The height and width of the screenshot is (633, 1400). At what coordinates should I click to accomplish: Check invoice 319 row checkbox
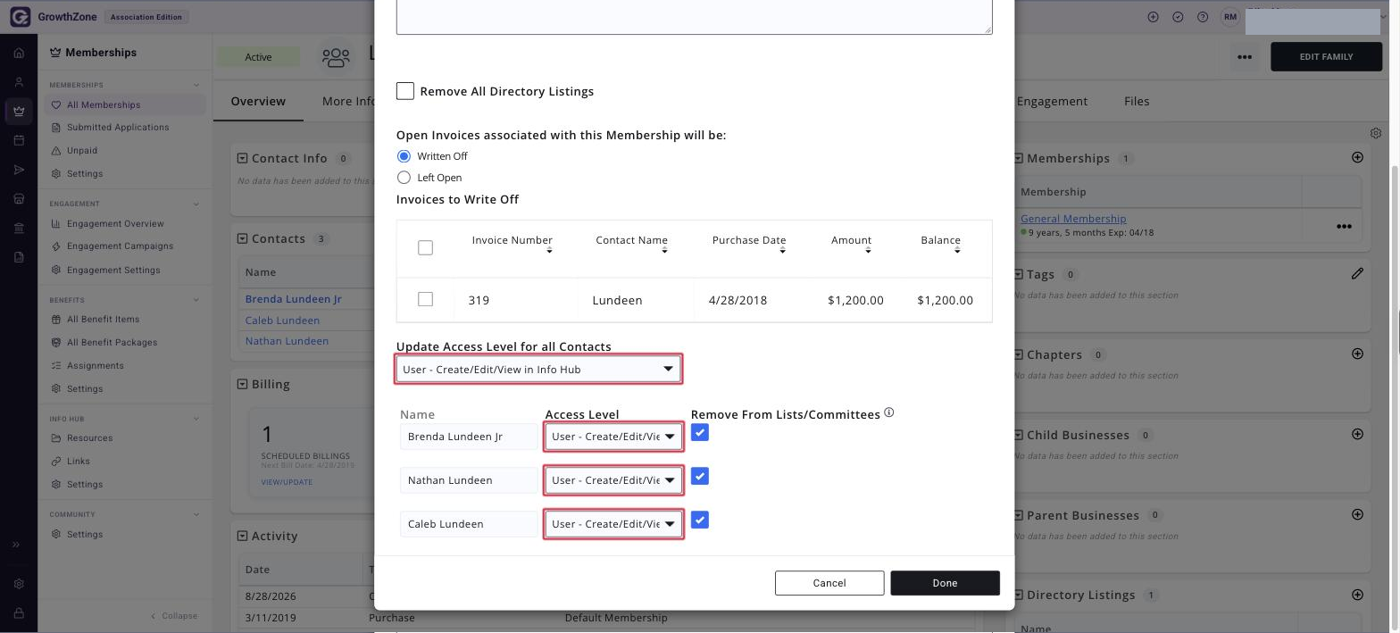(x=425, y=299)
